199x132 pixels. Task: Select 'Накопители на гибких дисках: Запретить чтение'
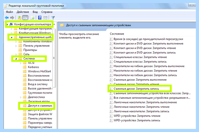point(145,70)
